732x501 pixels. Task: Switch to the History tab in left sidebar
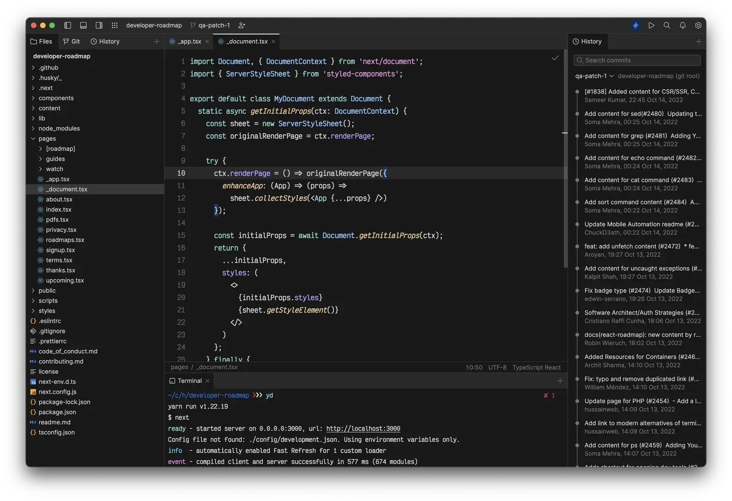click(x=105, y=41)
